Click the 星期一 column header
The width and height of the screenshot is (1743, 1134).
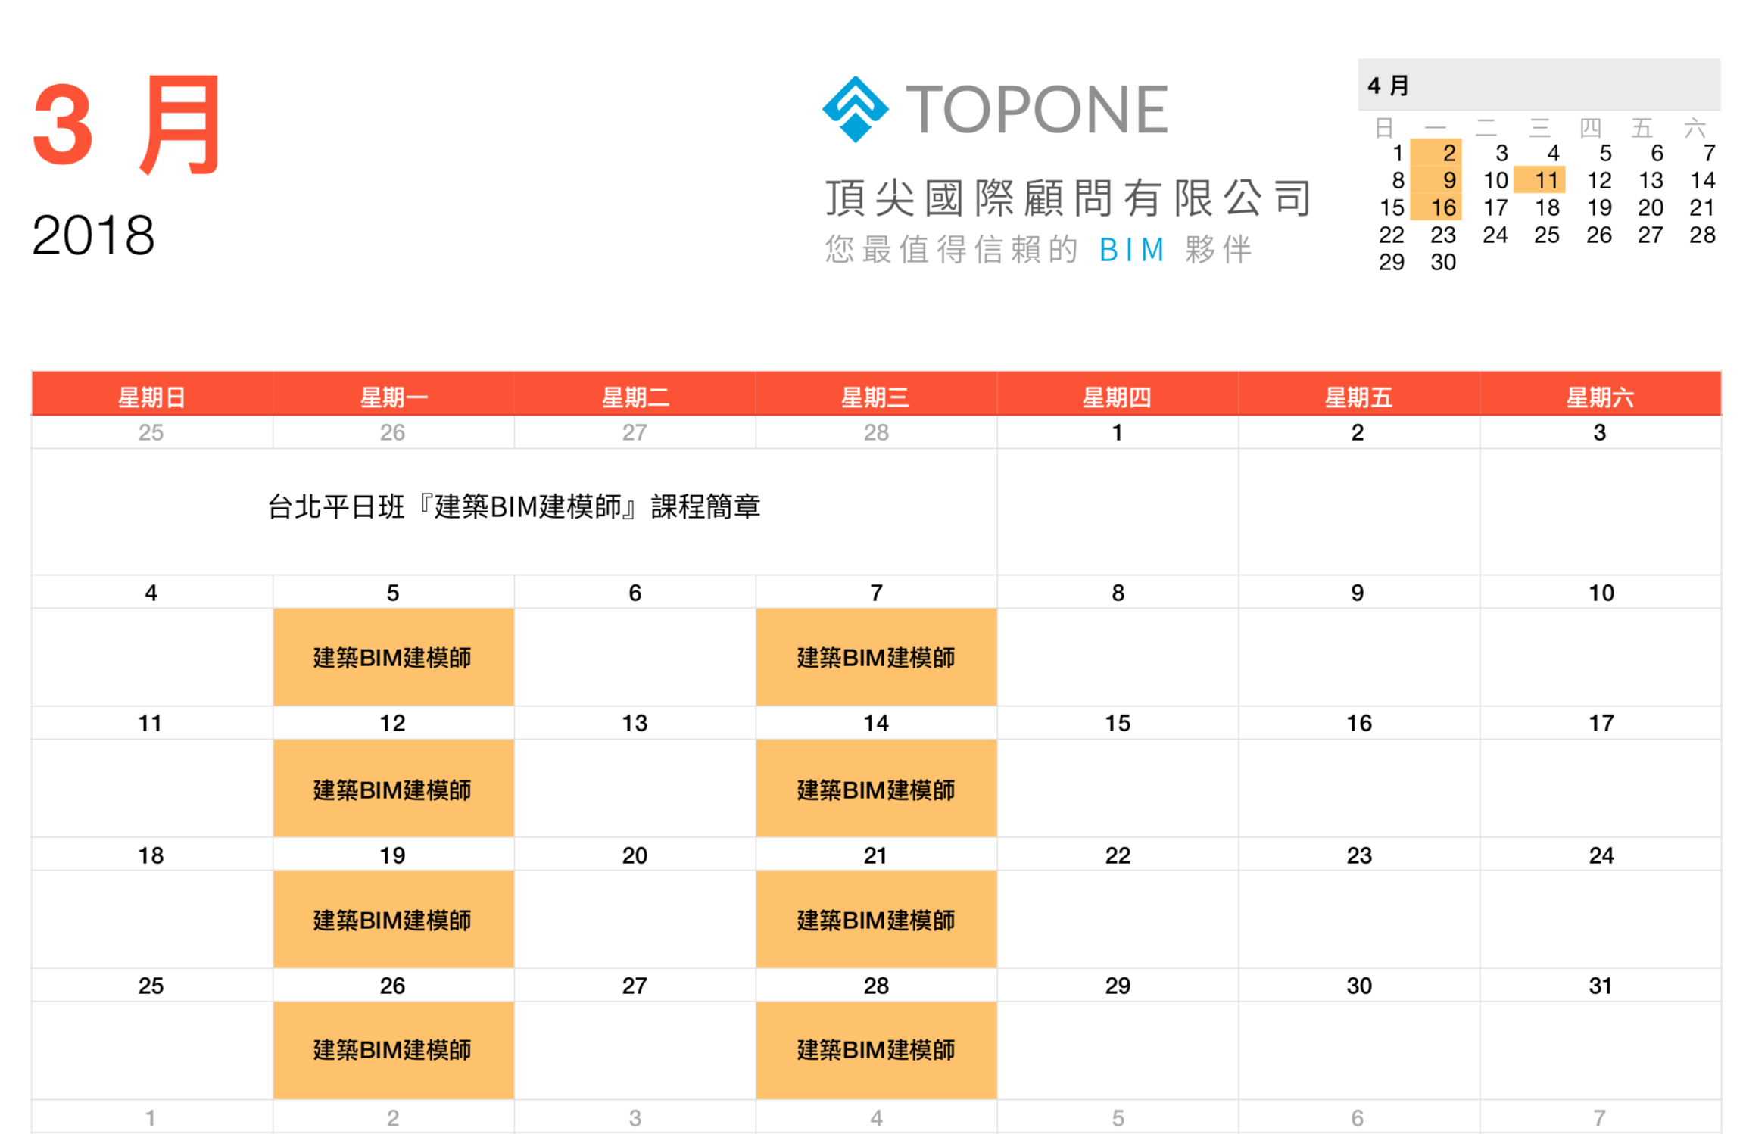coord(393,397)
